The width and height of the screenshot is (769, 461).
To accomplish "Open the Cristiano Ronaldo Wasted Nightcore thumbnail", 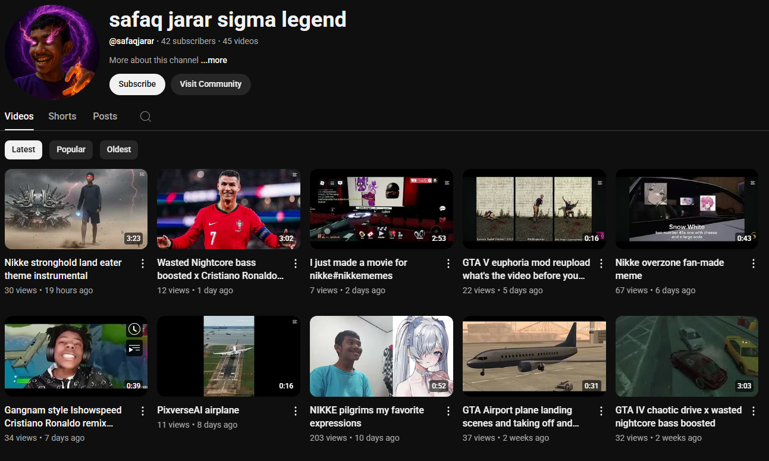I will [x=228, y=209].
